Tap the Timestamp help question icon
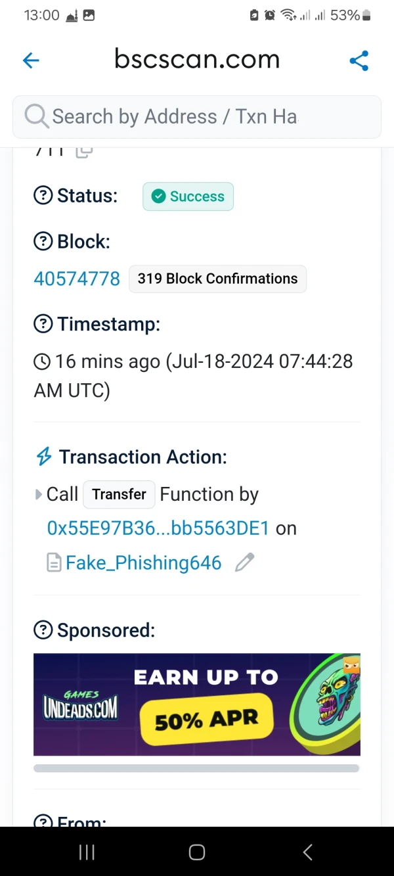The width and height of the screenshot is (394, 876). [x=43, y=324]
